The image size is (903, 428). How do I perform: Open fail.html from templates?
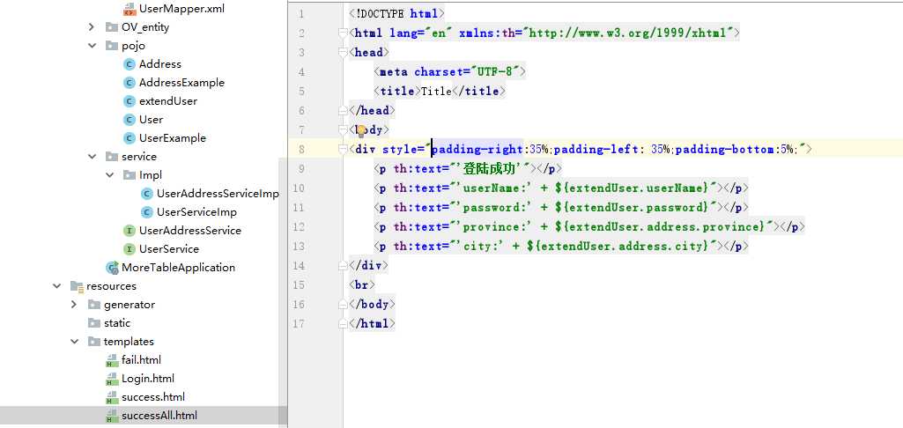[141, 360]
